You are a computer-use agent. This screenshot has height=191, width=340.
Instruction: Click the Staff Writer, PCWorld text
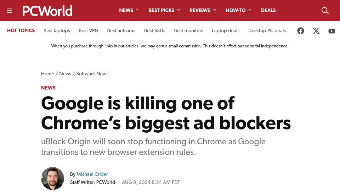[92, 183]
